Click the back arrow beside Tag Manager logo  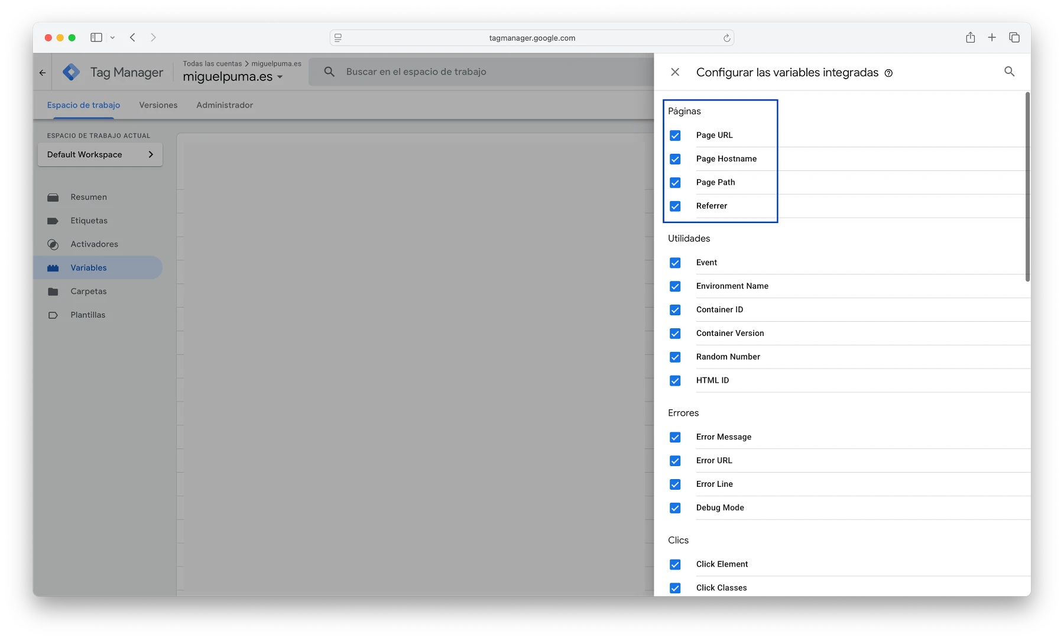coord(43,73)
